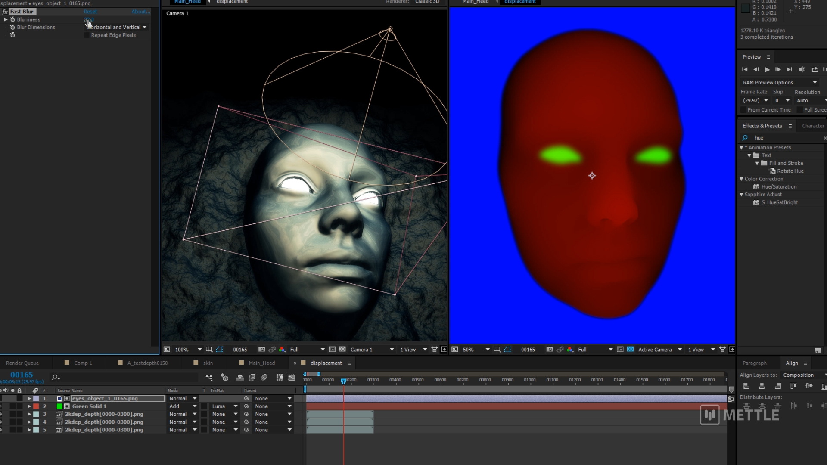827x465 pixels.
Task: Jump to the first frame in the Preview panel
Action: (x=745, y=69)
